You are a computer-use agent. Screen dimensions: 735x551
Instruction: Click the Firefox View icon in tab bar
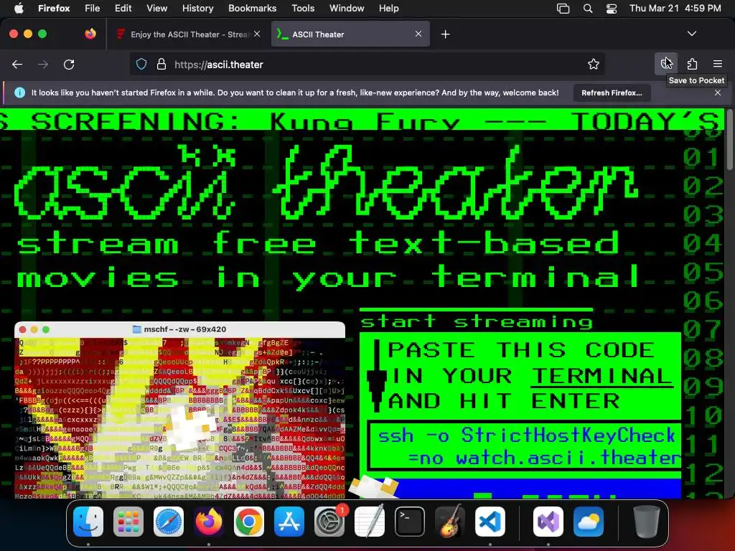click(90, 34)
